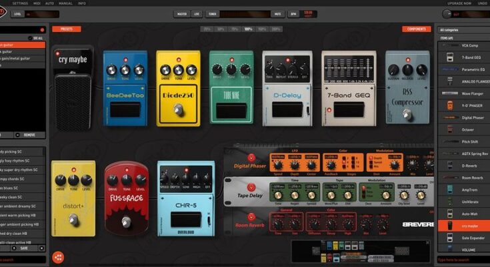This screenshot has height=267, width=490.
Task: Pick the 7-Band GEQ component icon
Action: 450,57
